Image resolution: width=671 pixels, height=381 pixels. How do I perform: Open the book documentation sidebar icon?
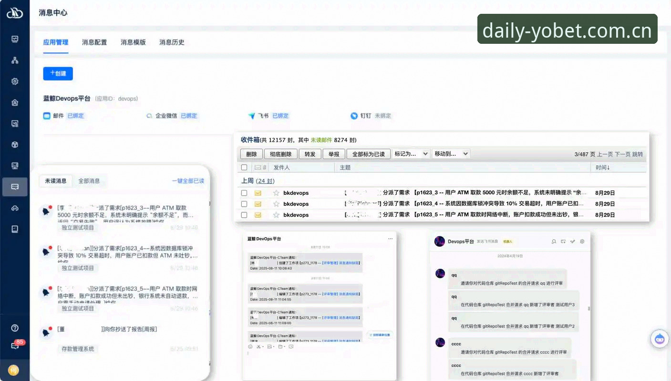click(15, 229)
